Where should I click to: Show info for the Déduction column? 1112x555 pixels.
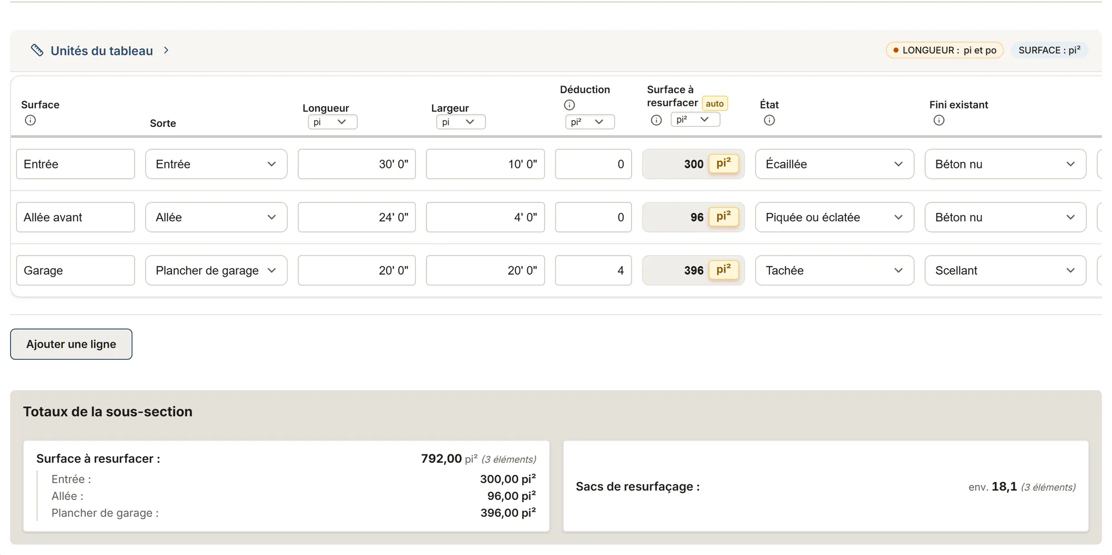click(569, 105)
